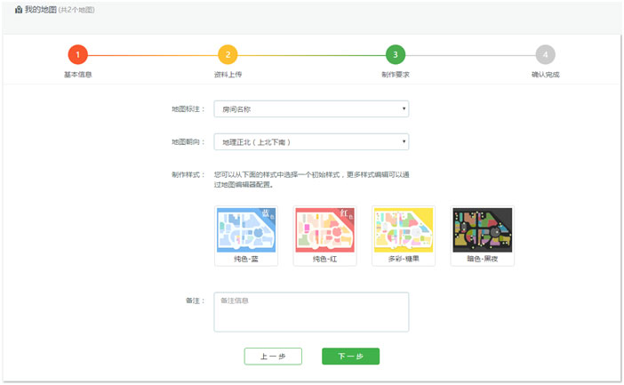Click the 地图标注 field label
This screenshot has width=624, height=385.
coord(188,109)
